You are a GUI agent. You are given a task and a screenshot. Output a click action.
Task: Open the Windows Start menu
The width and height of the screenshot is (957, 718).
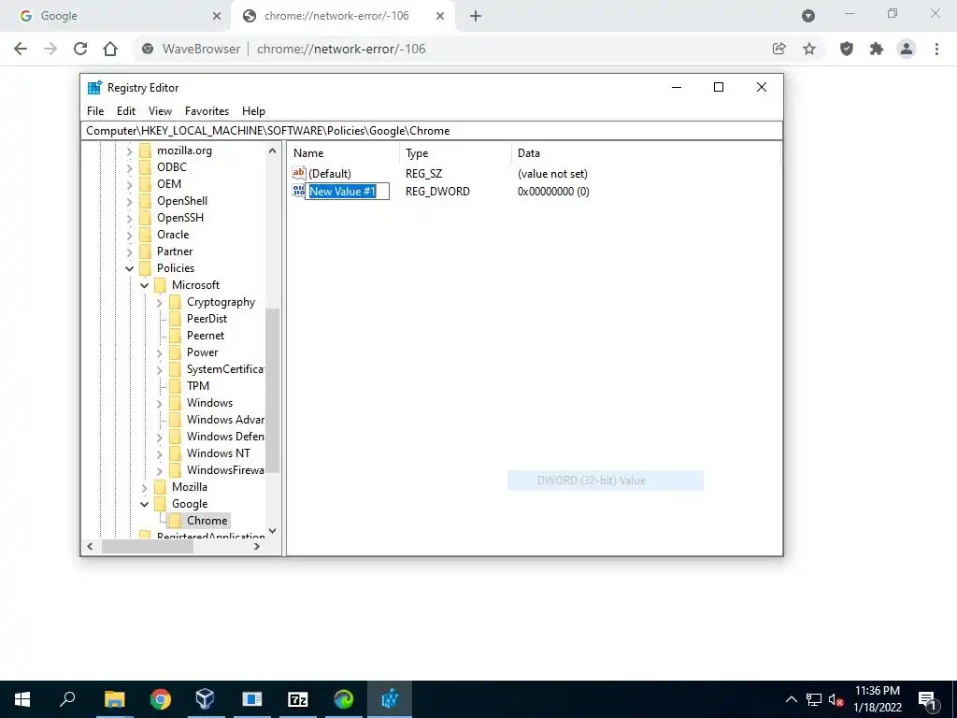22,699
